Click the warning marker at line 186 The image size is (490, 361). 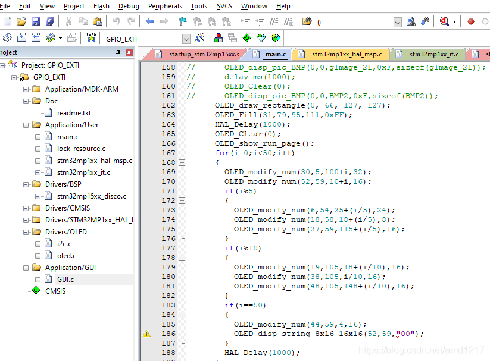tap(146, 334)
